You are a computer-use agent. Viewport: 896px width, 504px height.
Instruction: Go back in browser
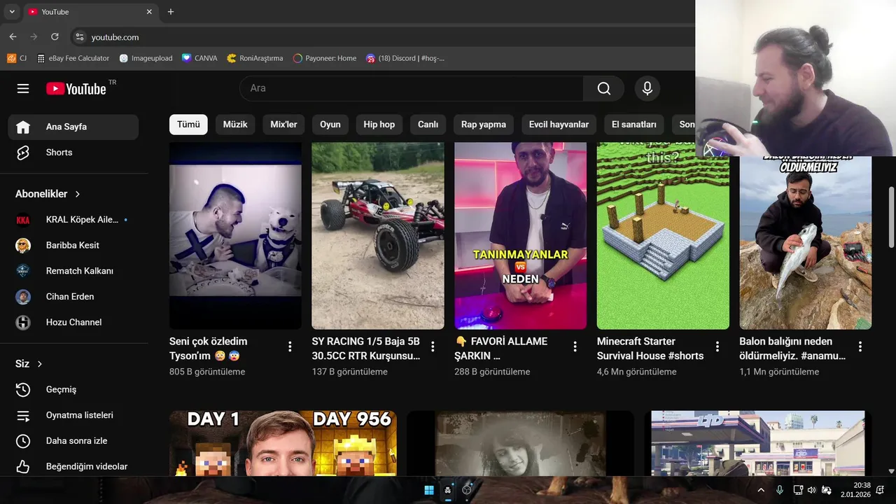(13, 37)
